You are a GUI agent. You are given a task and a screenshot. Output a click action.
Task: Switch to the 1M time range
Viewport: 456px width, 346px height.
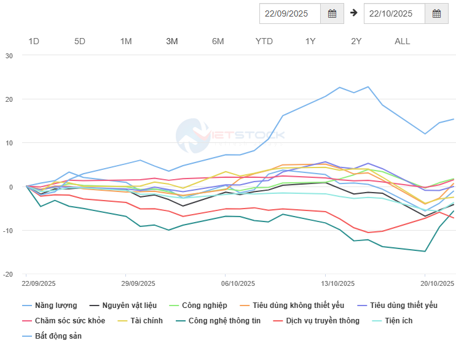point(126,41)
